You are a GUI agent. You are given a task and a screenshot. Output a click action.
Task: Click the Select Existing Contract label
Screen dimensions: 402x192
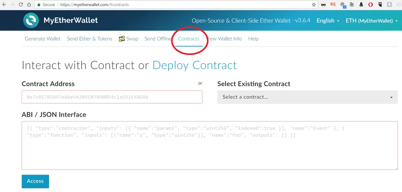coord(254,84)
